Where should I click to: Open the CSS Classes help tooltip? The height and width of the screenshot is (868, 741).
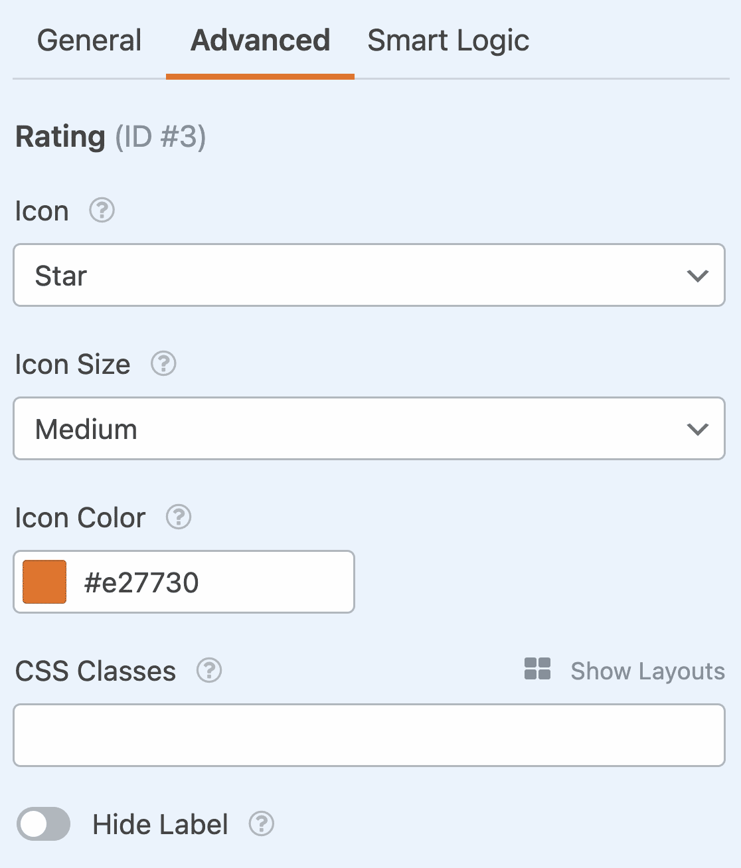point(208,671)
